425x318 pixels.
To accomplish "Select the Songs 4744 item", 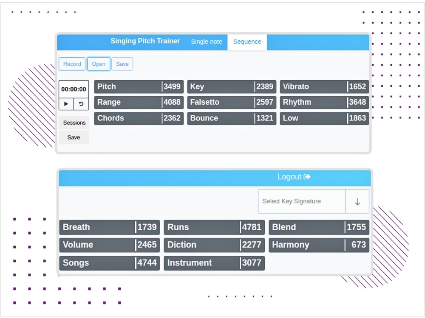I will (x=110, y=263).
